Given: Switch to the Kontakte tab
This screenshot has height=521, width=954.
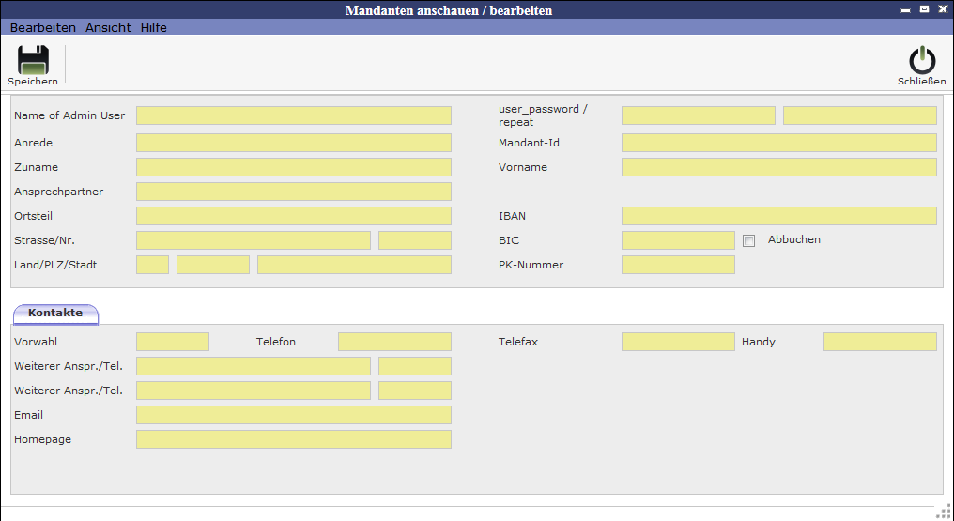Looking at the screenshot, I should pos(55,314).
